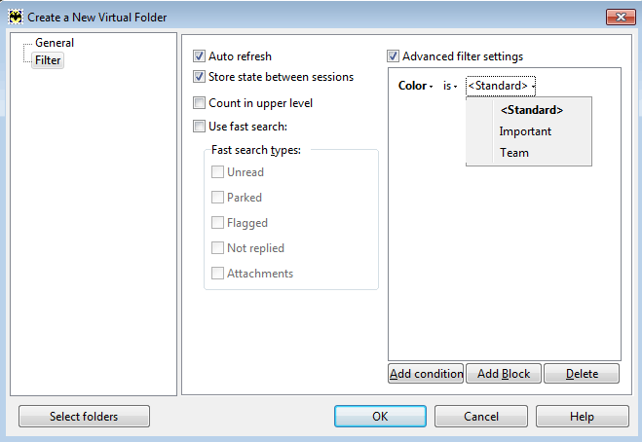This screenshot has width=642, height=442.
Task: Open Select folders button
Action: click(84, 417)
